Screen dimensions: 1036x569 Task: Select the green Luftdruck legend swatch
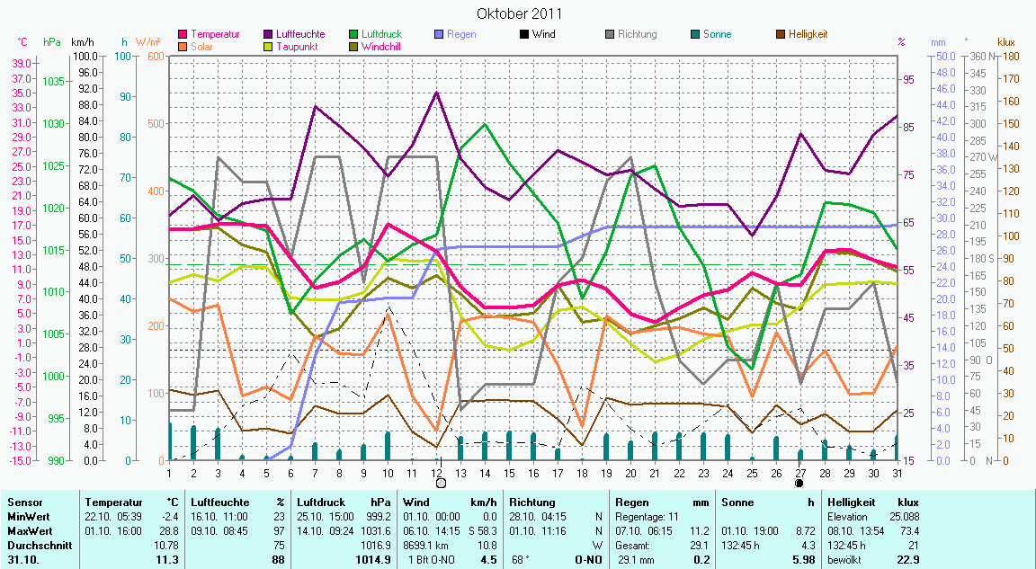[353, 35]
